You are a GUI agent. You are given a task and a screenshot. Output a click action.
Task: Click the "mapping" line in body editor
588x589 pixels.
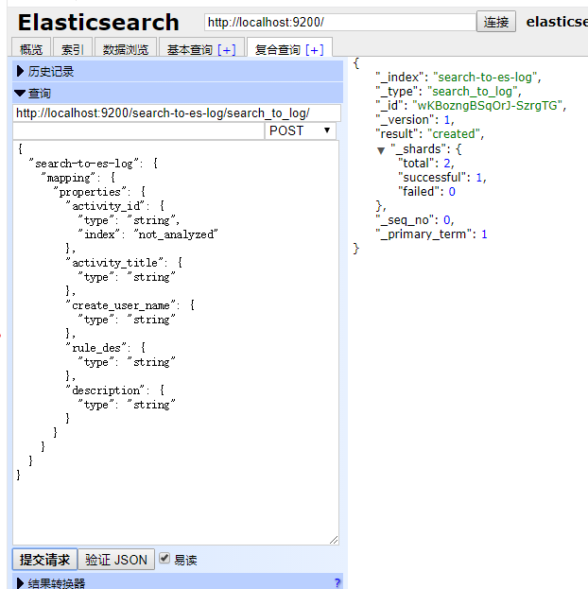pos(78,178)
